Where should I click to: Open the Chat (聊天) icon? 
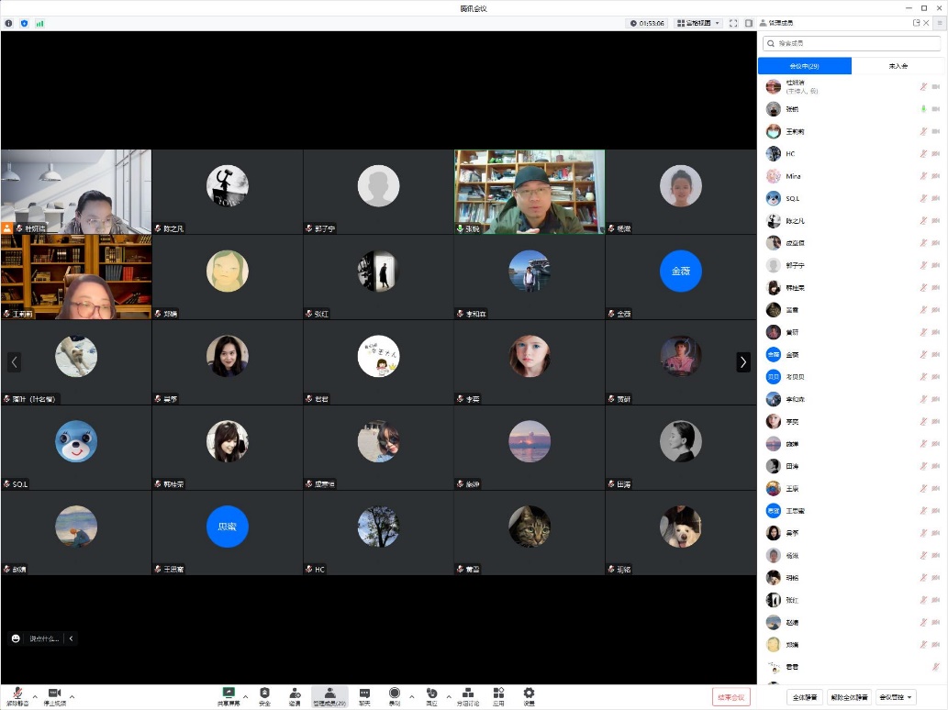click(x=364, y=693)
